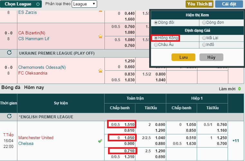Screen dimensions: 245x161
Task: Click the Làm mới refresh counter
Action: tap(239, 88)
